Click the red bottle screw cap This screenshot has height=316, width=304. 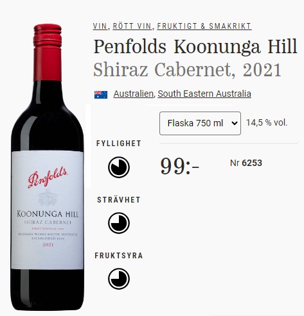48,52
